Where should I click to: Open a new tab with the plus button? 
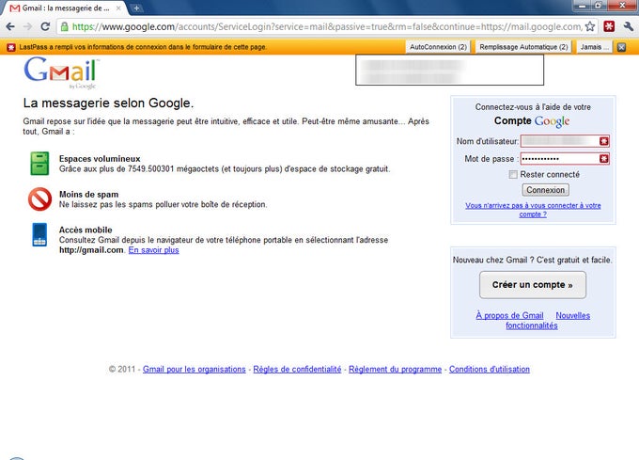tap(136, 8)
